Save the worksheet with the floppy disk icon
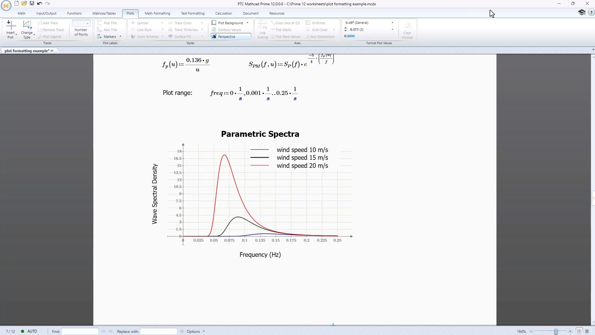The width and height of the screenshot is (595, 335). (x=32, y=3)
